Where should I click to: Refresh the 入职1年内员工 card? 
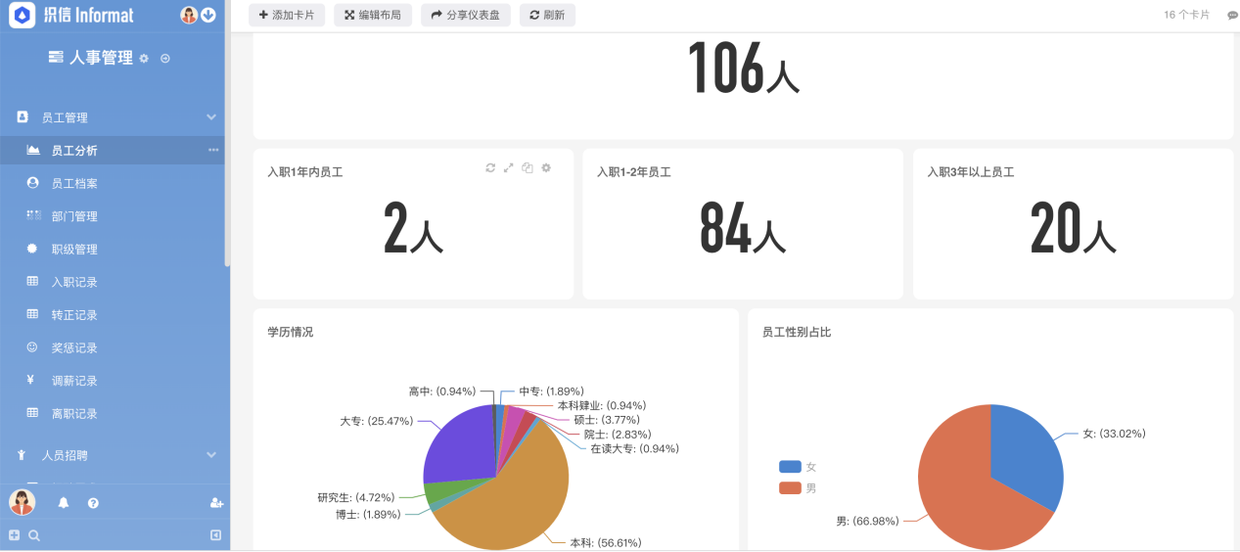(x=490, y=168)
